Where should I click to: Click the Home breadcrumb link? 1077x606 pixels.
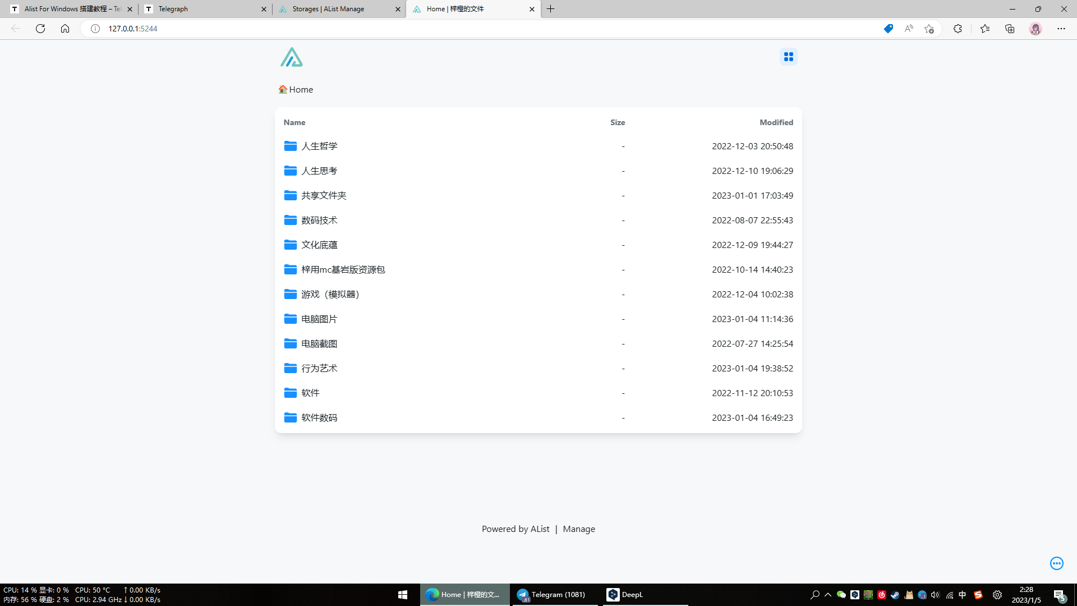(x=301, y=90)
